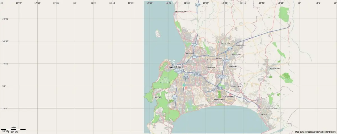This screenshot has width=337, height=134.
Task: Click the 17°50' longitude label
Action: tap(37, 3)
